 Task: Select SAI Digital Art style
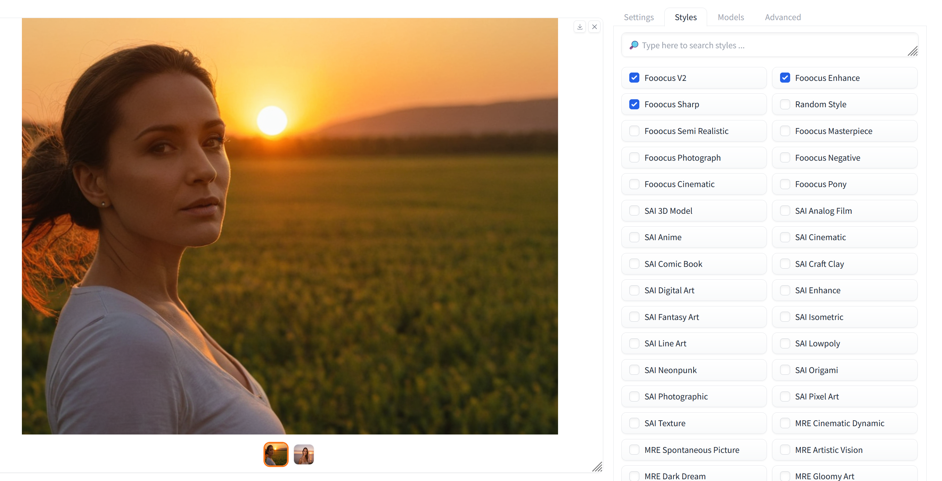[634, 290]
